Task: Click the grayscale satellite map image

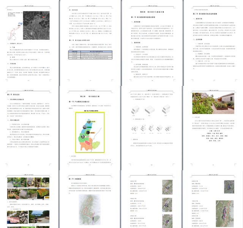Action: click(36, 25)
